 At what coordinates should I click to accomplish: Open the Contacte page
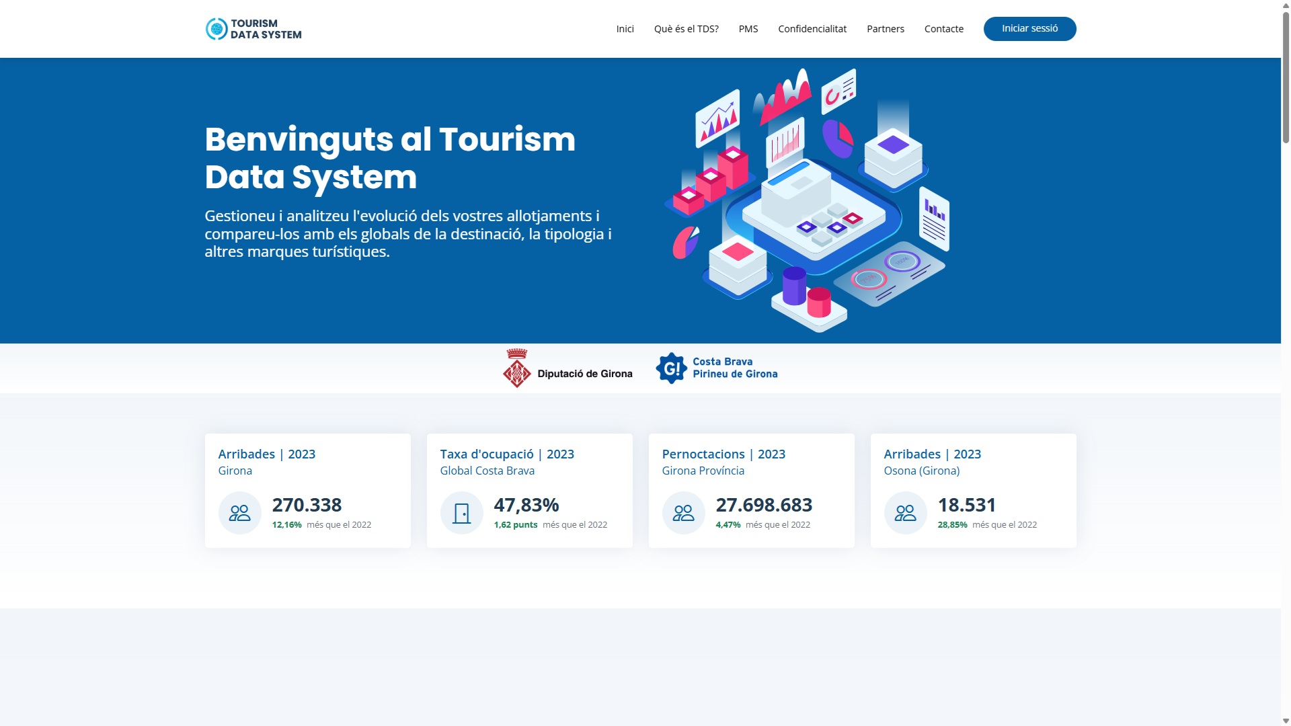943,29
